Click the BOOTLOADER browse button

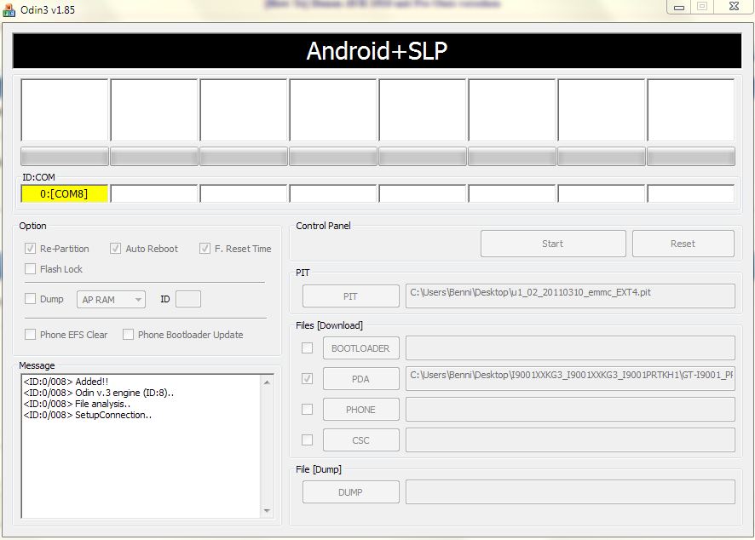[360, 348]
